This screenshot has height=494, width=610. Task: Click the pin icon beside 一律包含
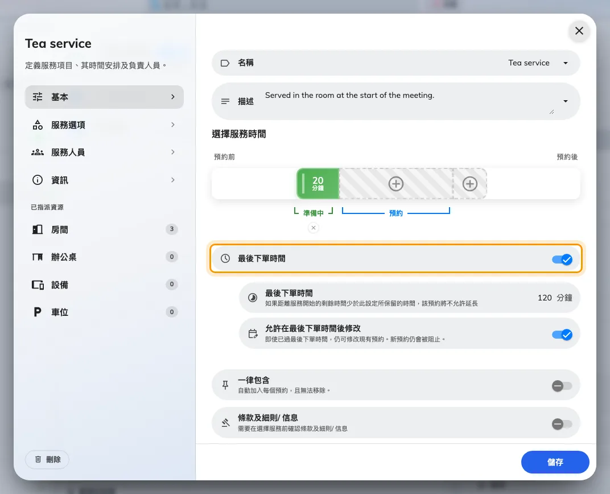[x=225, y=385]
